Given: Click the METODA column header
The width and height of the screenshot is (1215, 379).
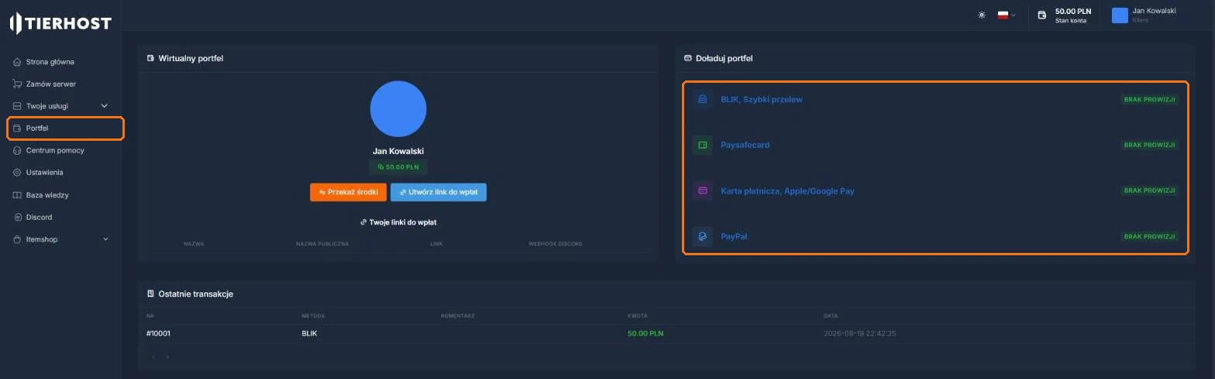Looking at the screenshot, I should pyautogui.click(x=313, y=316).
